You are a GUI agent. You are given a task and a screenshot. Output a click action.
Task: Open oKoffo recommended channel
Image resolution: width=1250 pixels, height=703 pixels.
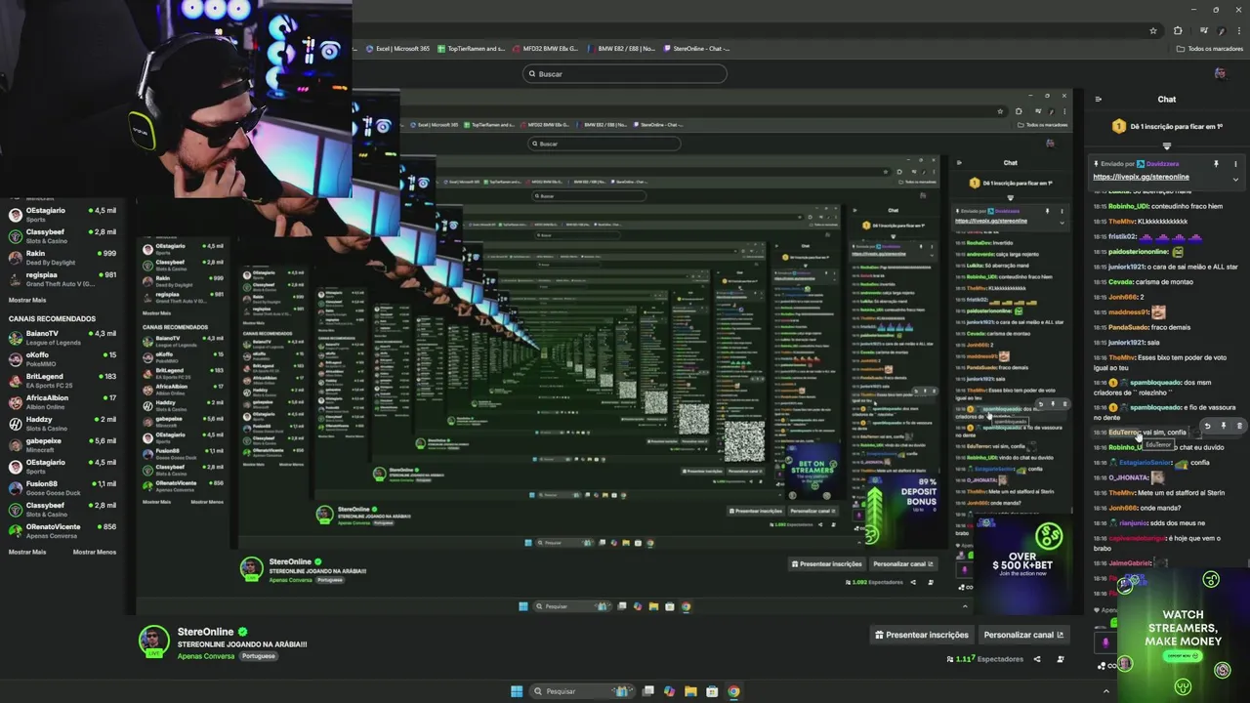click(62, 359)
